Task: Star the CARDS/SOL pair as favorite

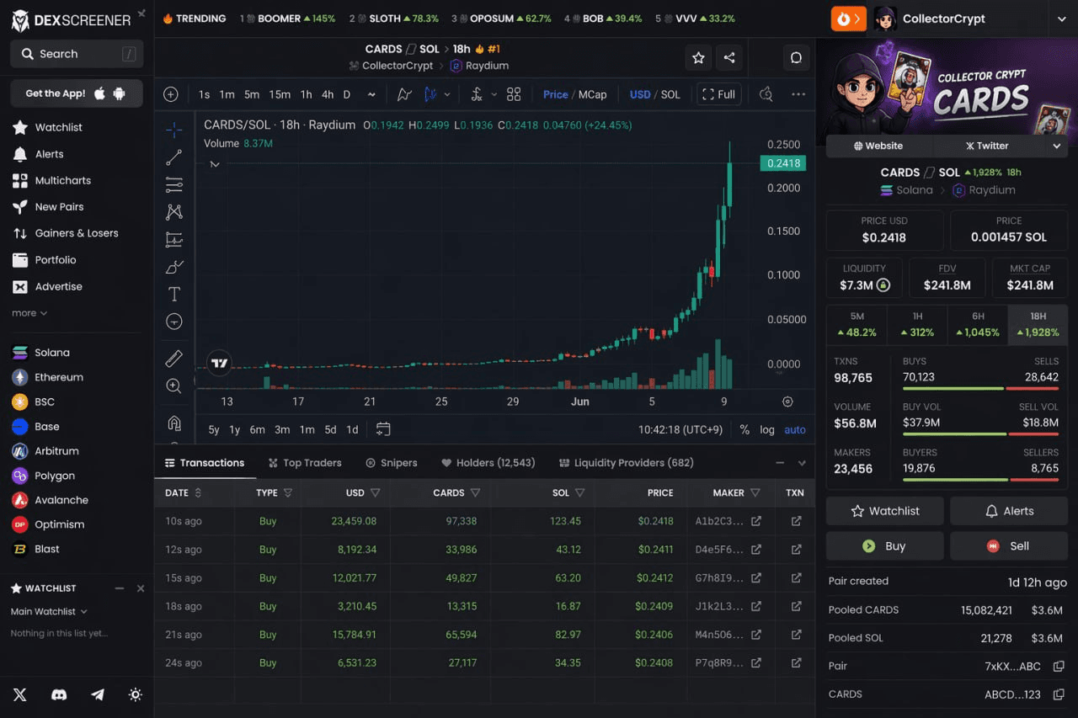Action: [x=698, y=57]
